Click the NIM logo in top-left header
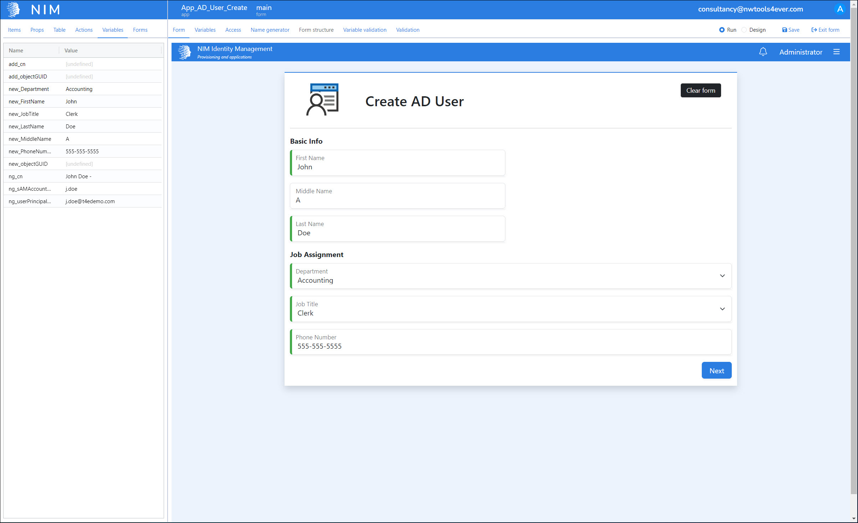 pos(14,9)
